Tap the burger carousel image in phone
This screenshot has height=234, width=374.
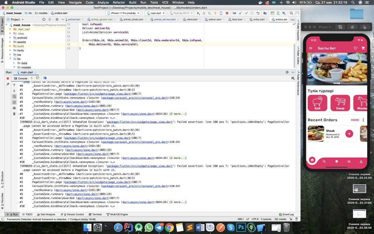tap(337, 69)
